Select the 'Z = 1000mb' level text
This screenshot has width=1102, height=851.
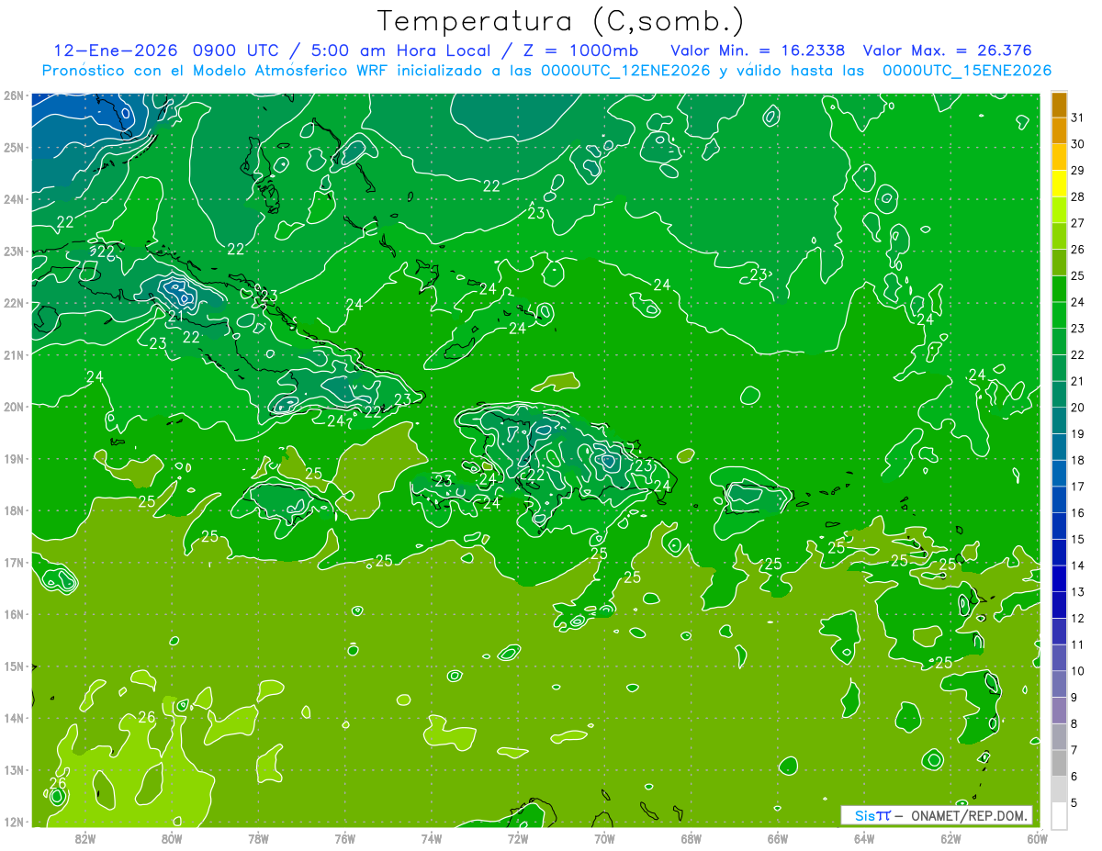point(579,50)
